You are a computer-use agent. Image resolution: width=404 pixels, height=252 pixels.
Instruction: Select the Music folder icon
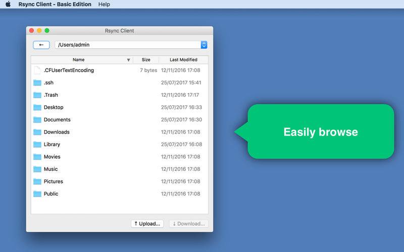pyautogui.click(x=37, y=169)
